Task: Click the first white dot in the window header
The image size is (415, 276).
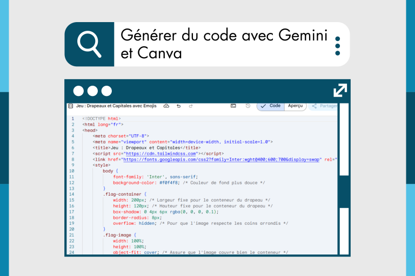Action: [x=78, y=91]
